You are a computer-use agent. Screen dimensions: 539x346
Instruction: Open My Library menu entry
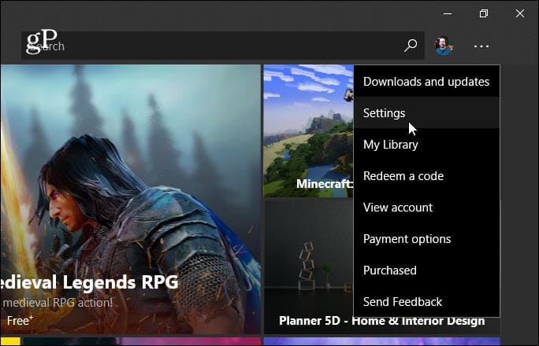(426, 145)
